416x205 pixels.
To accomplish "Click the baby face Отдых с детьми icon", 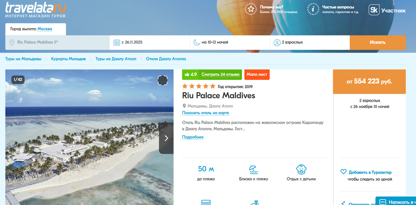I will [301, 169].
